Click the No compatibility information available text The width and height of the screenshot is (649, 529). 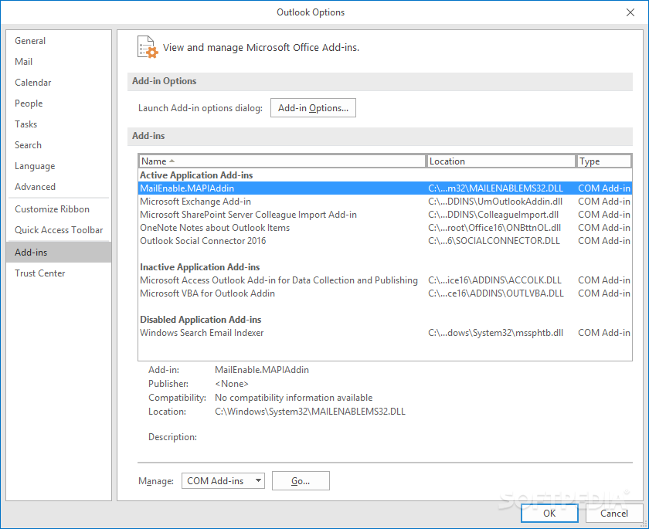[x=294, y=398]
